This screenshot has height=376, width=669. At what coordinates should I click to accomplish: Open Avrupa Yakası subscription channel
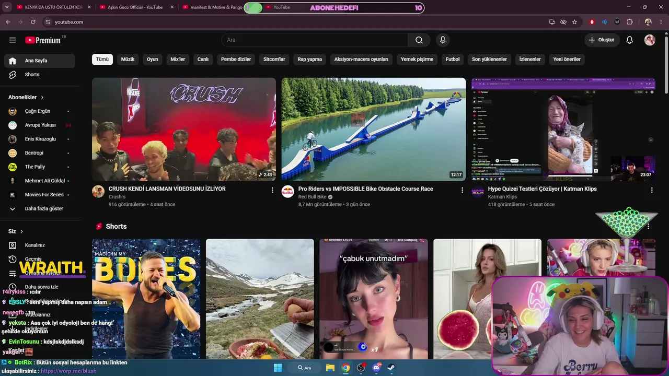(x=40, y=125)
